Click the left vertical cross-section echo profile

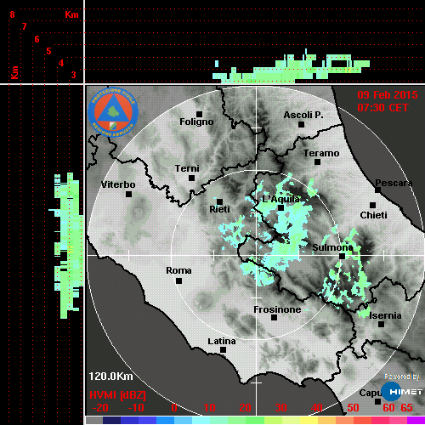pyautogui.click(x=66, y=246)
